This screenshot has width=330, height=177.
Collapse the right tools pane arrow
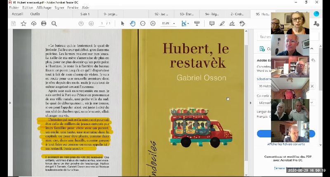[250, 103]
